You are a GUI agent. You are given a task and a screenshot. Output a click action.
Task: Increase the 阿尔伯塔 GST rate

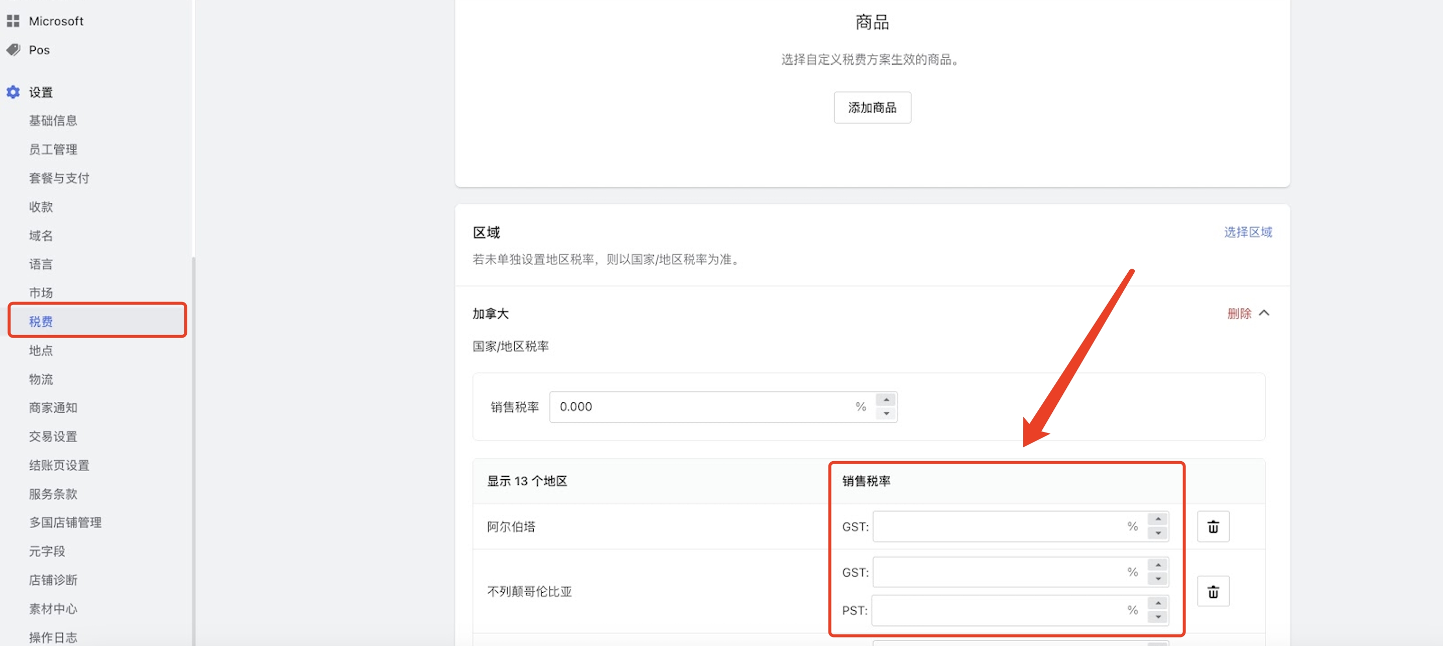1158,519
